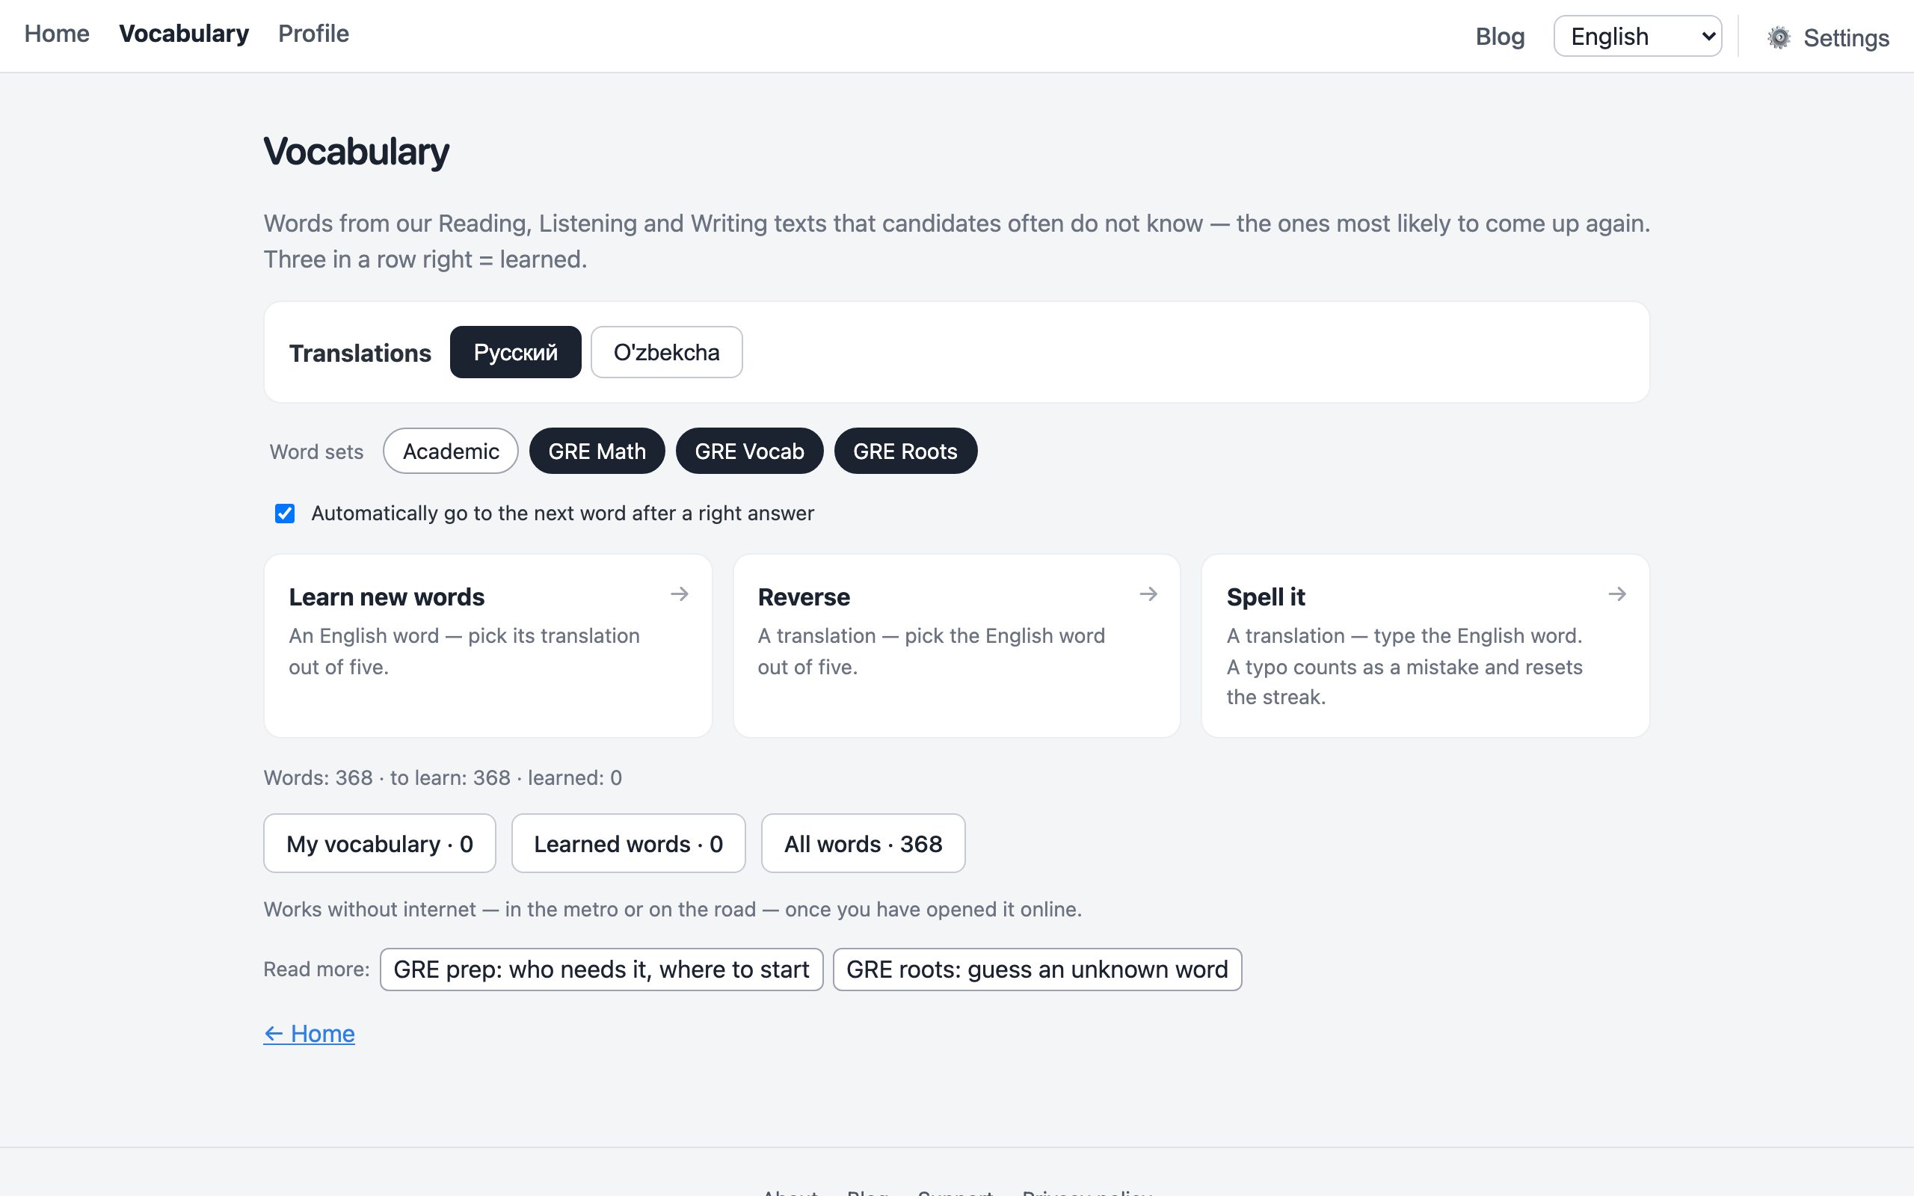Disable the GRE Math word set

coord(597,451)
